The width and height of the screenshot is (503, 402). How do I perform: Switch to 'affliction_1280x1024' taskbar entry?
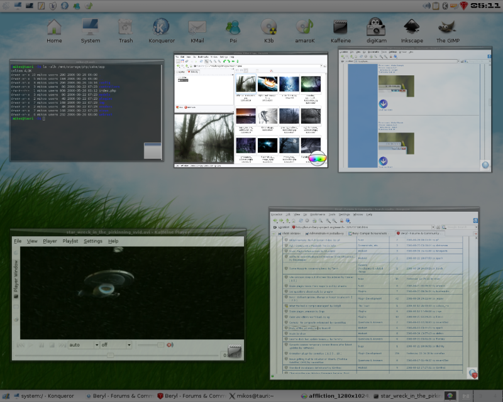pos(335,396)
